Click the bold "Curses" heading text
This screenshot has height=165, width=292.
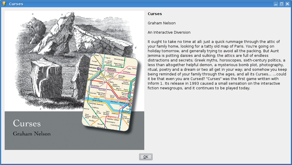pyautogui.click(x=155, y=14)
